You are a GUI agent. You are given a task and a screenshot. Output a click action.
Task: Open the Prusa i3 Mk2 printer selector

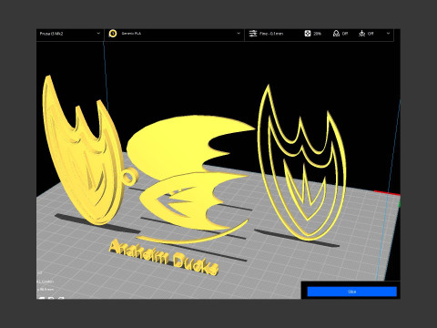pyautogui.click(x=70, y=34)
